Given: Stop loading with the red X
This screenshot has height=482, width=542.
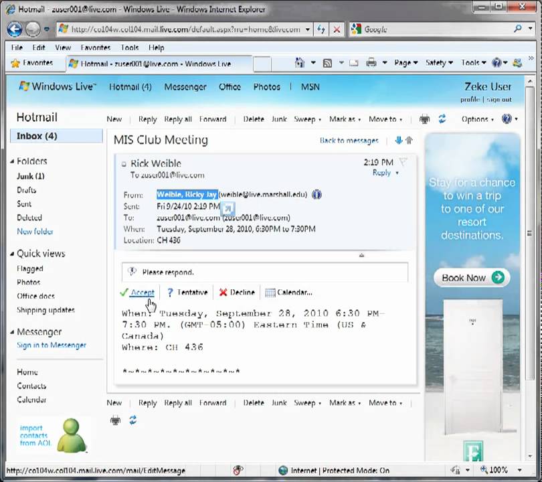Looking at the screenshot, I should click(x=337, y=29).
